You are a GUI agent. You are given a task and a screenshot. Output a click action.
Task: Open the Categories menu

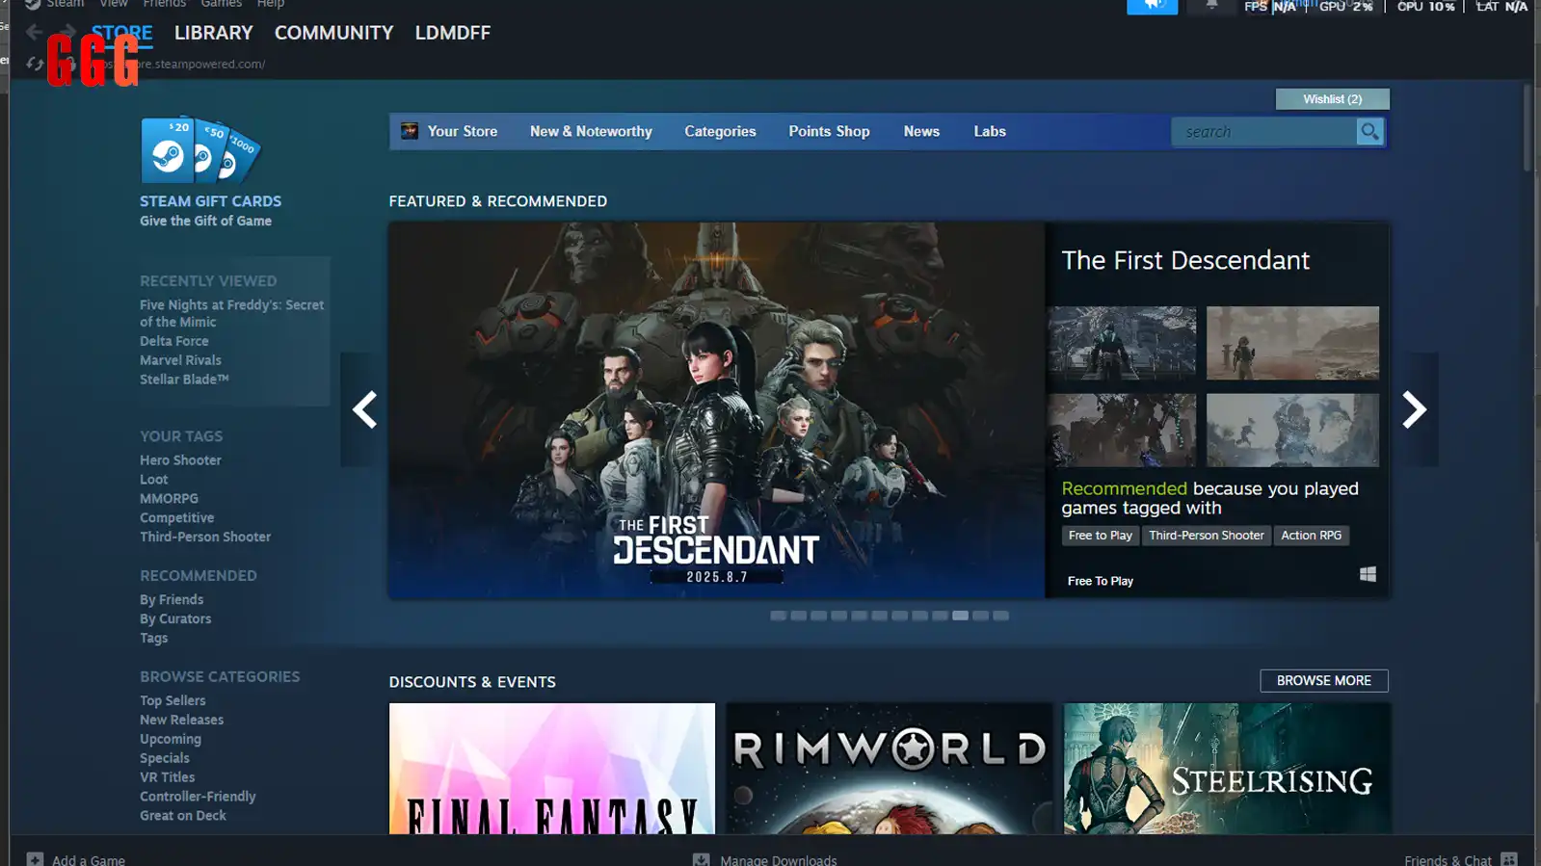(720, 131)
